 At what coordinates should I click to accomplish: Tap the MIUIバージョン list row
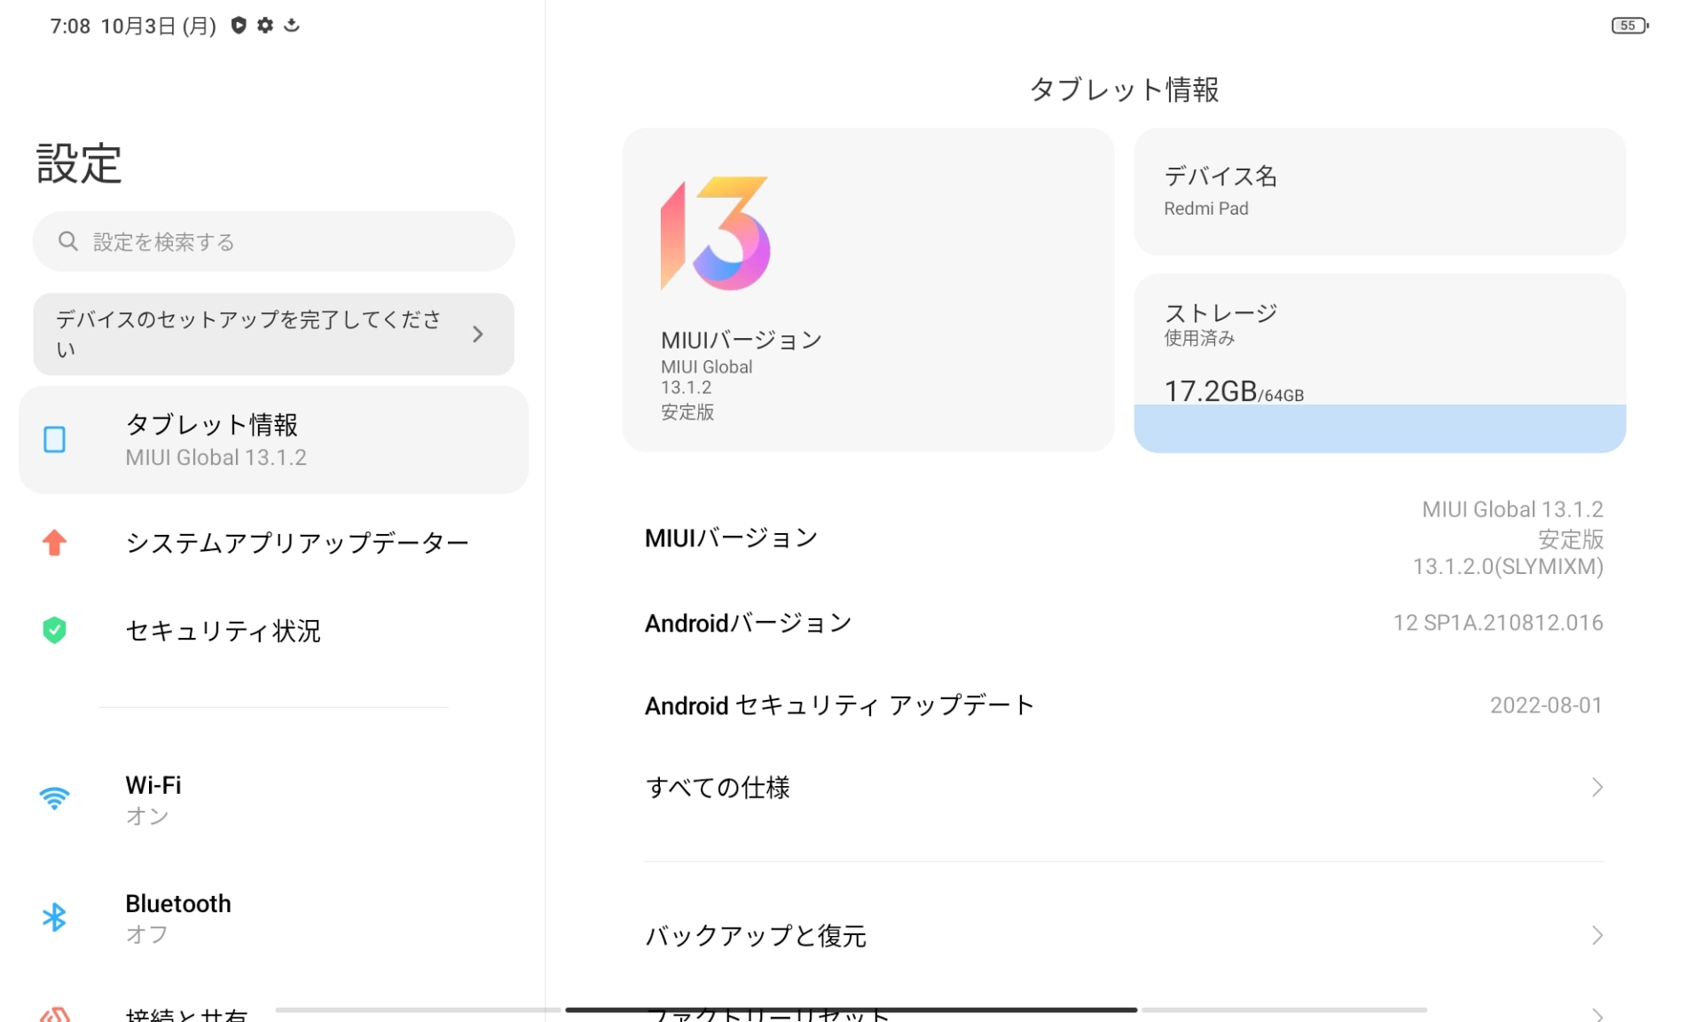pyautogui.click(x=1123, y=538)
